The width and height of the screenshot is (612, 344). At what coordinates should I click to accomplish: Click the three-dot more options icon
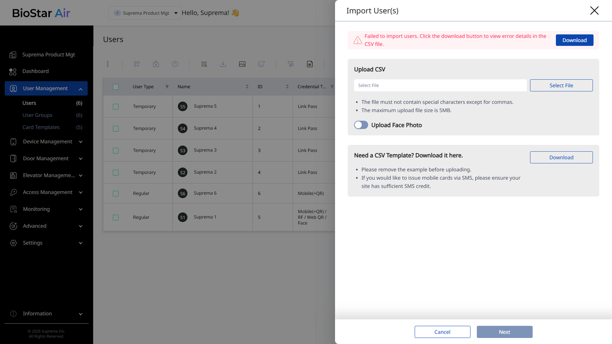click(108, 64)
